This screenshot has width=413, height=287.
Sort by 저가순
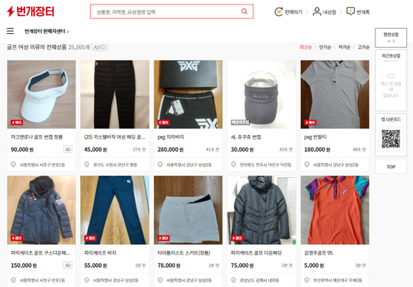pyautogui.click(x=344, y=47)
